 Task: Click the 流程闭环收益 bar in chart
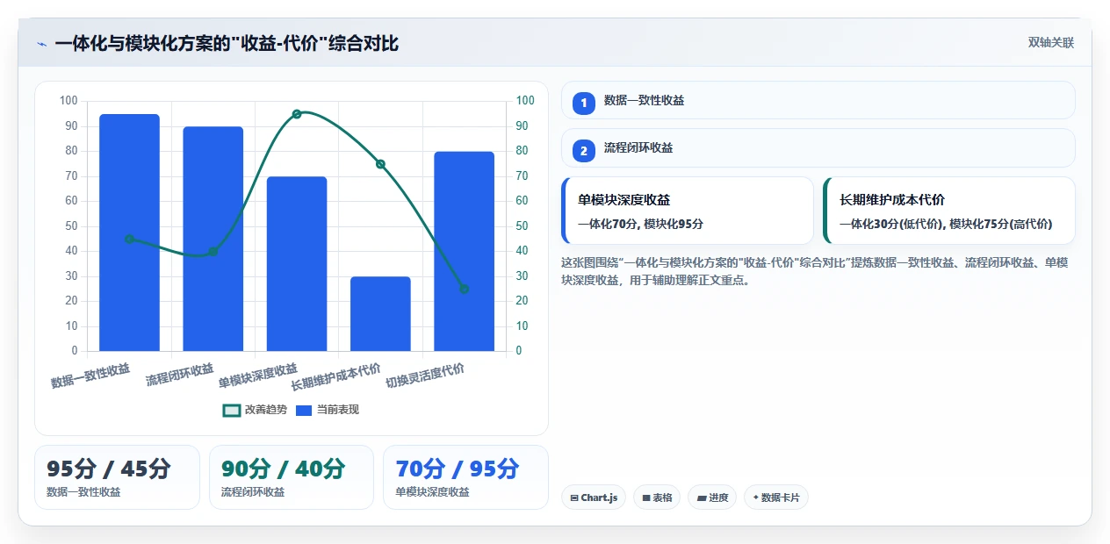[x=213, y=239]
